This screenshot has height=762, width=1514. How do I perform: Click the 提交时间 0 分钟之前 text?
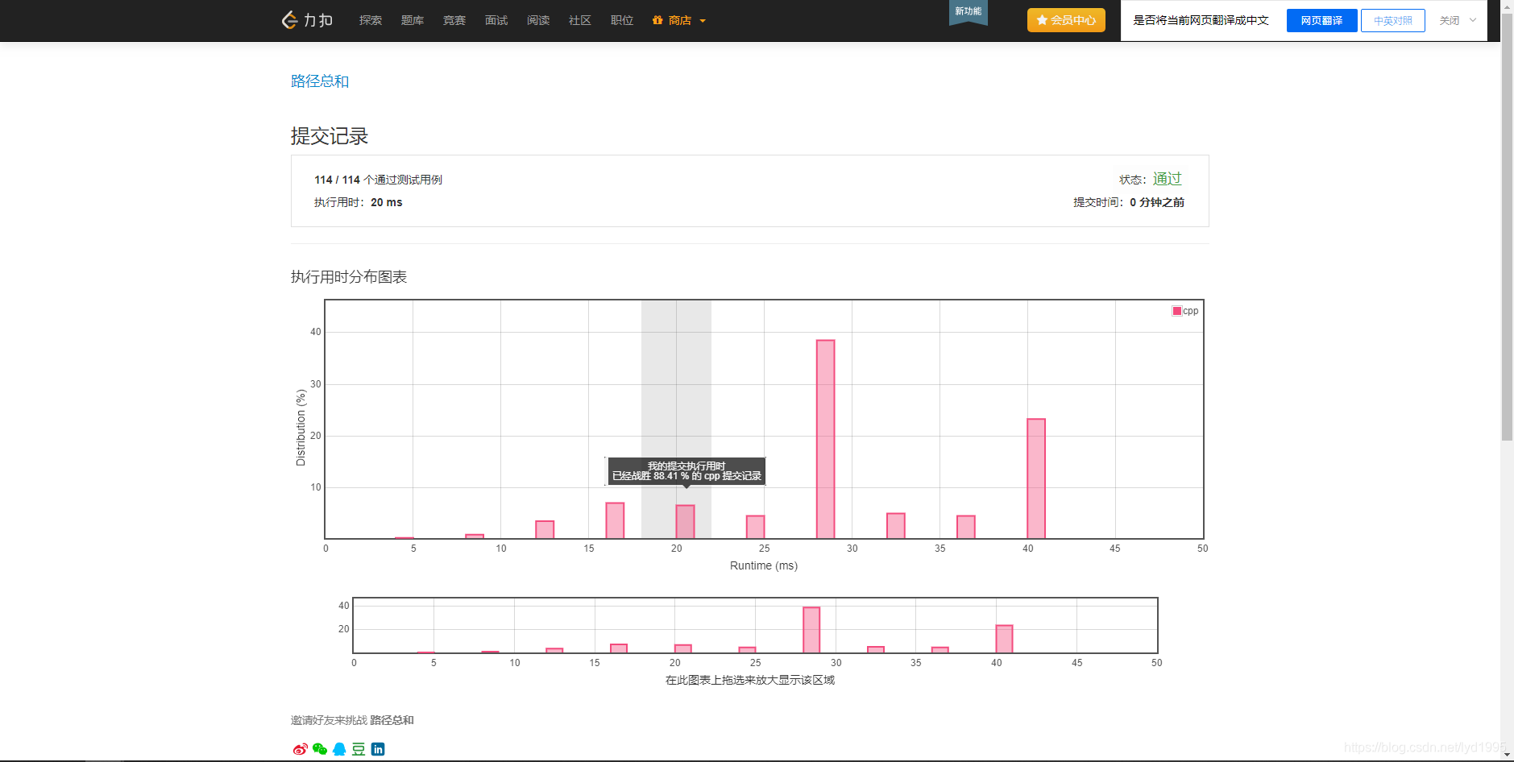point(1129,202)
